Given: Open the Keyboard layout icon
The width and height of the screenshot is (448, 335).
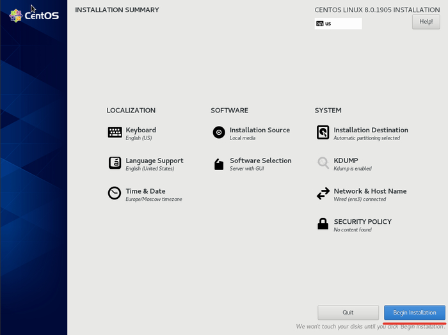Looking at the screenshot, I should 115,132.
